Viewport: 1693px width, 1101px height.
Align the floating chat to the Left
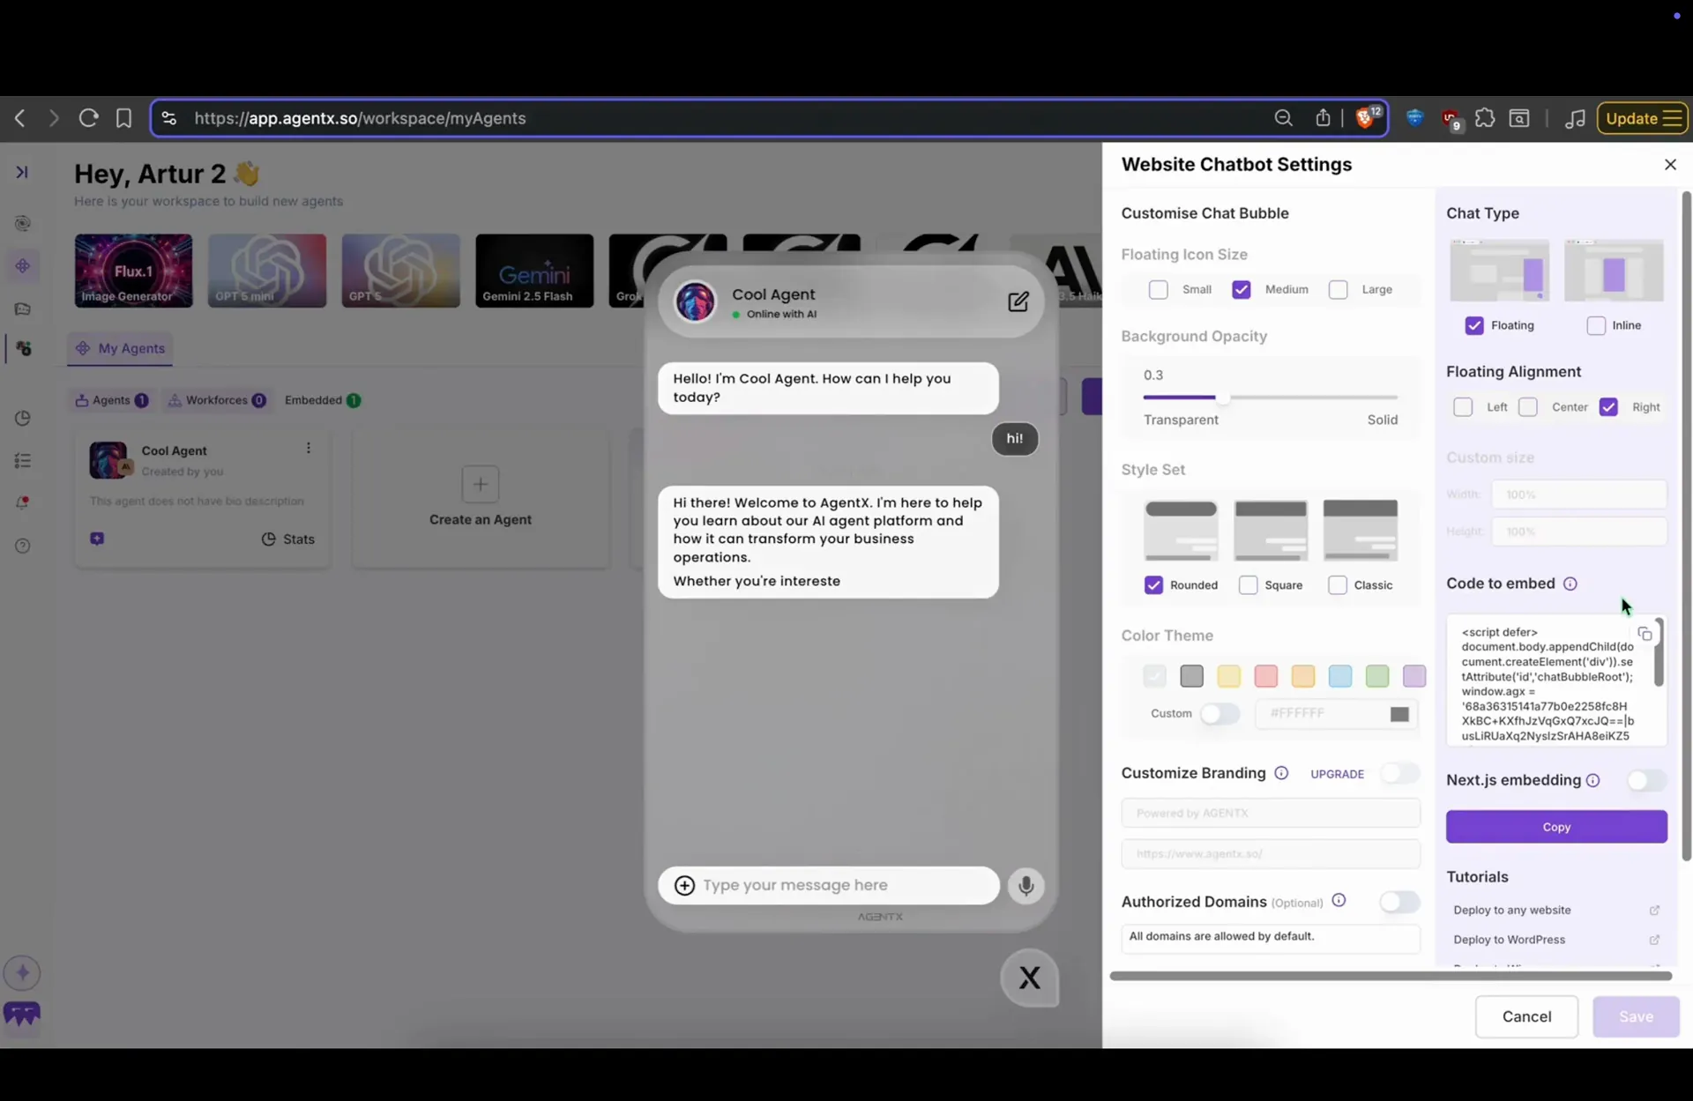pos(1463,407)
